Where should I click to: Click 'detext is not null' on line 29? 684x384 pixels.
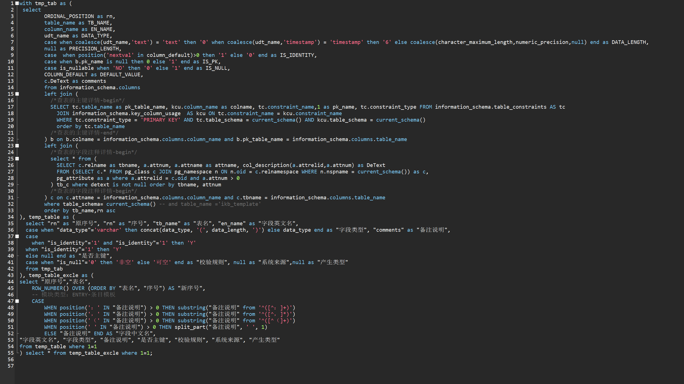(x=119, y=185)
